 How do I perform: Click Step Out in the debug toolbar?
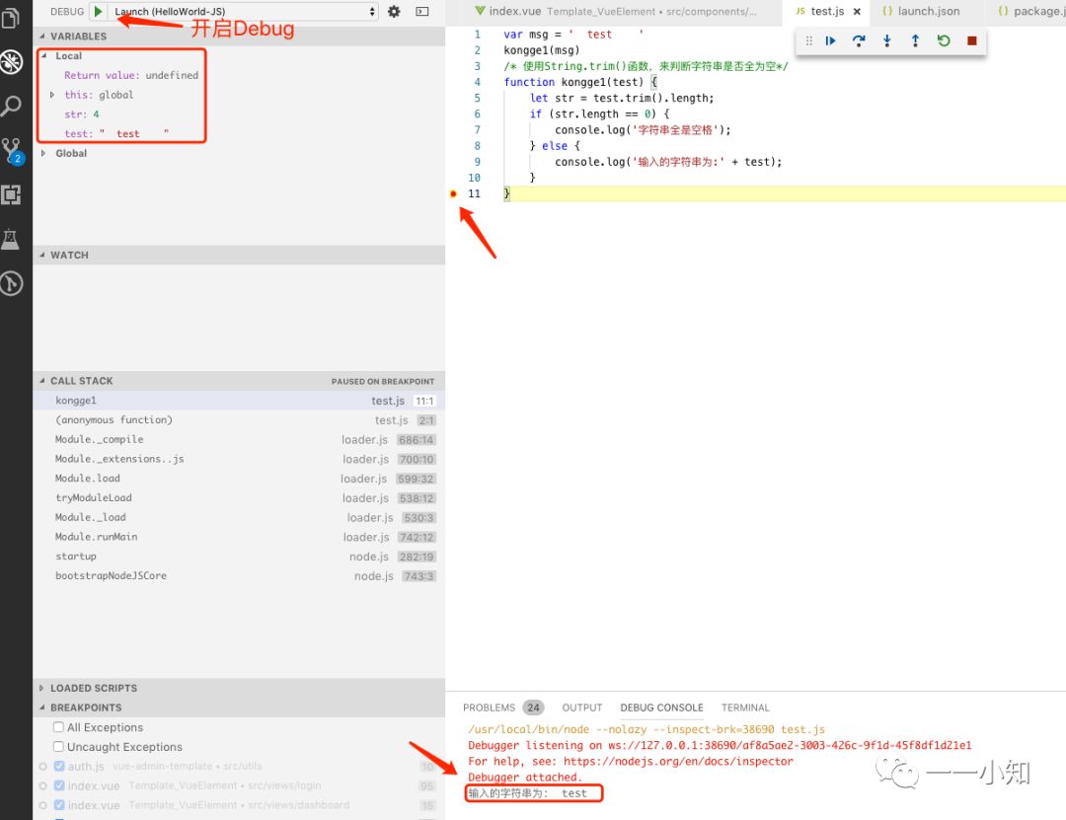pyautogui.click(x=915, y=40)
